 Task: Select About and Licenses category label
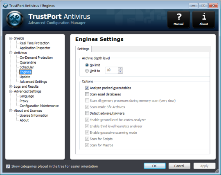click(28, 111)
